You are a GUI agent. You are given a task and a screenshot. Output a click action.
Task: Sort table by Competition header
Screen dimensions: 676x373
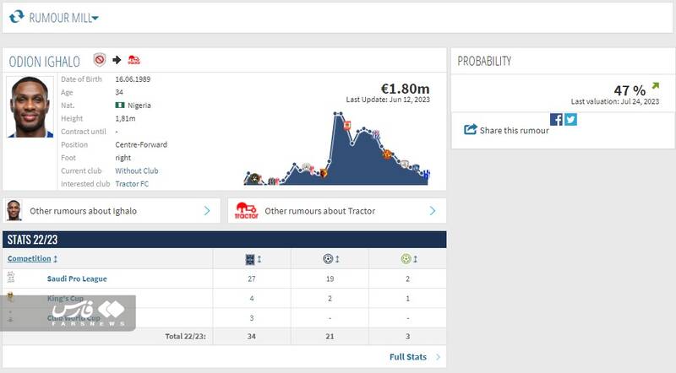coord(32,259)
